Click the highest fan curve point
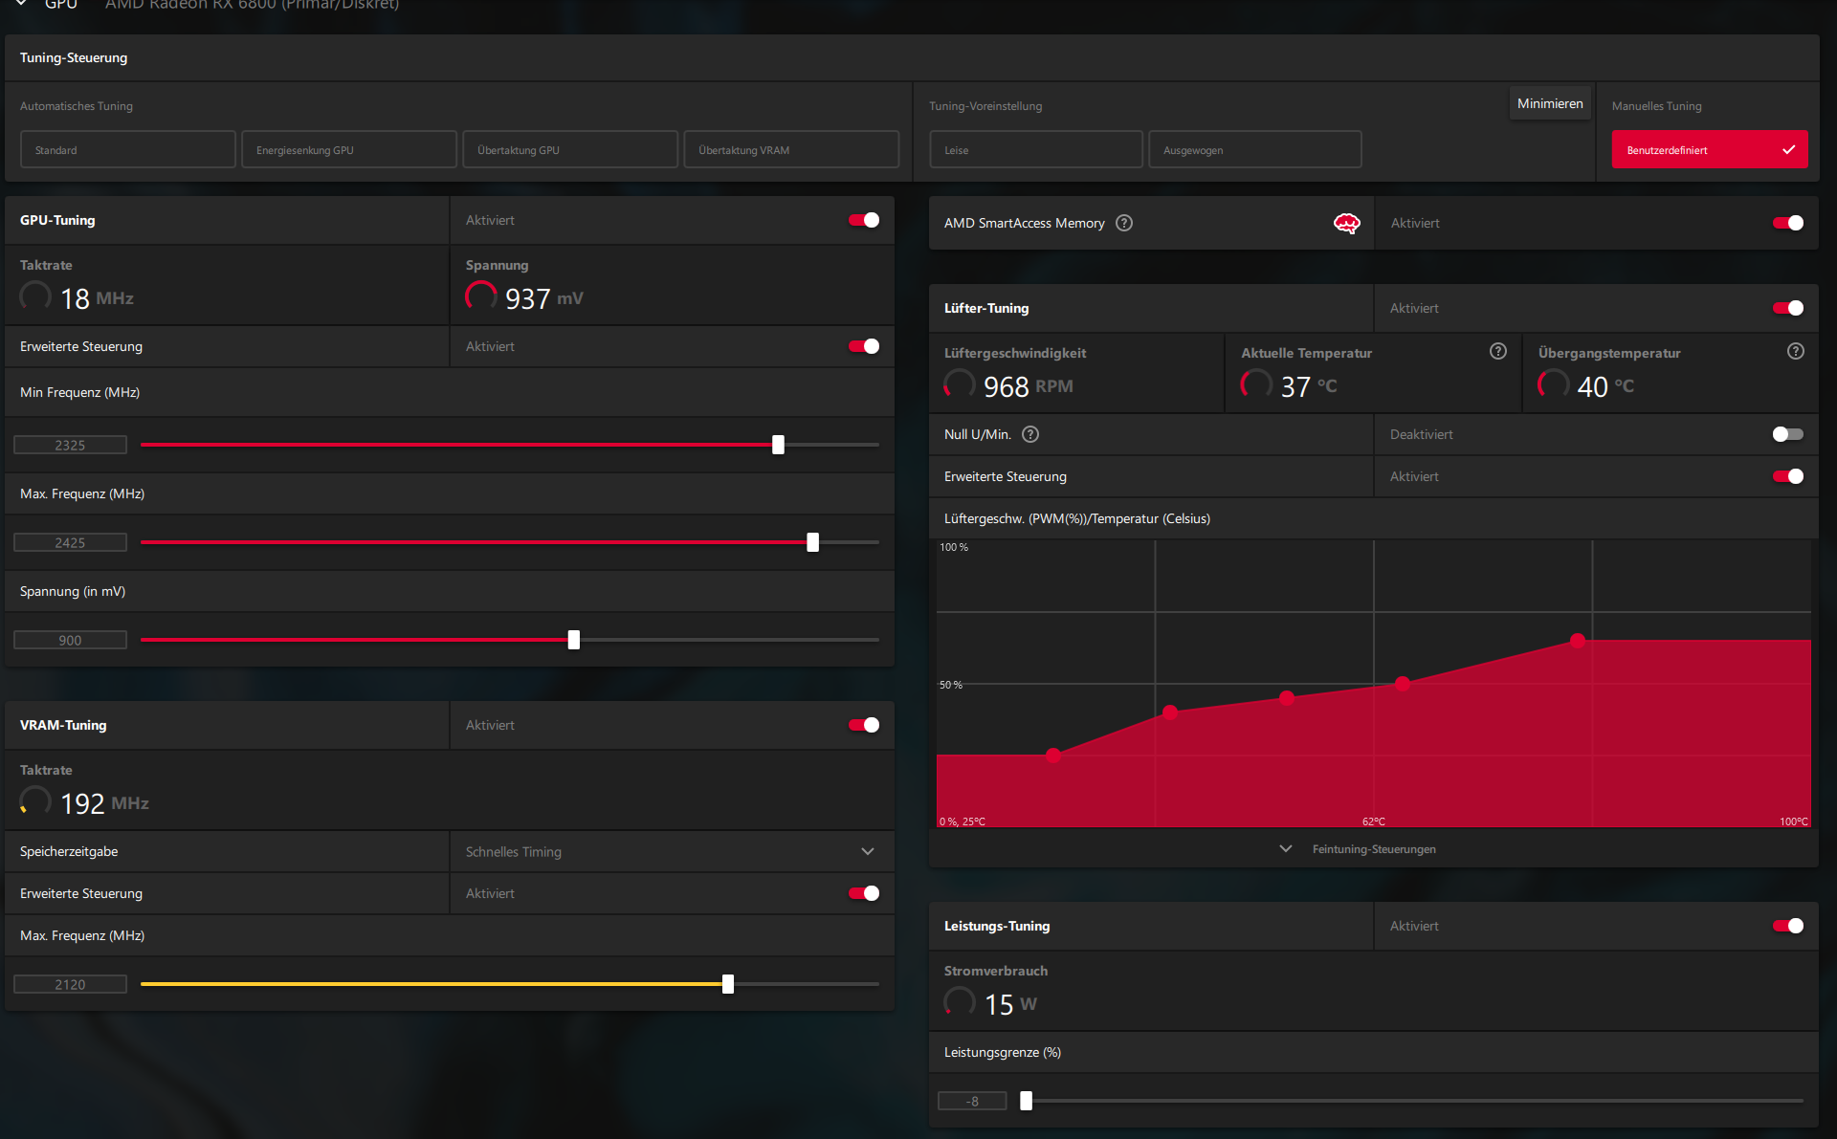Screen dimensions: 1837x1139 point(1578,641)
